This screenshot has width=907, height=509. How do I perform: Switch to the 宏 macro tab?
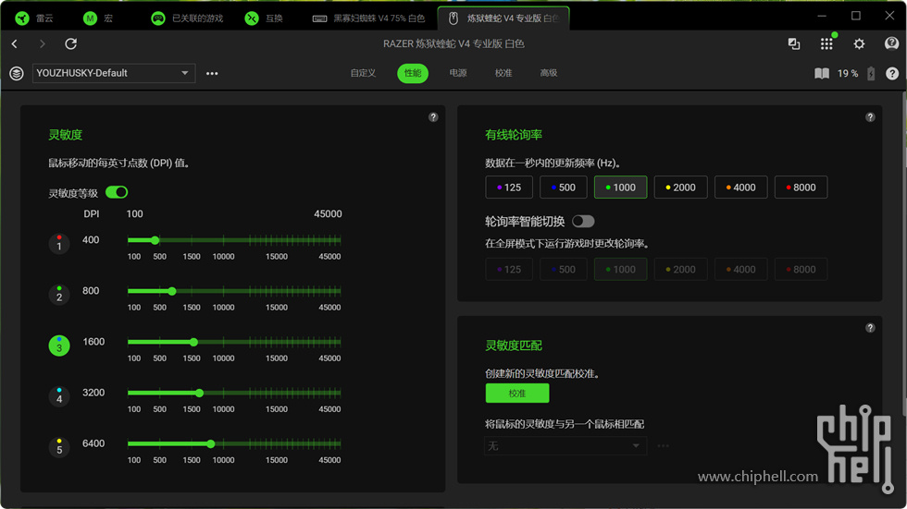(98, 18)
